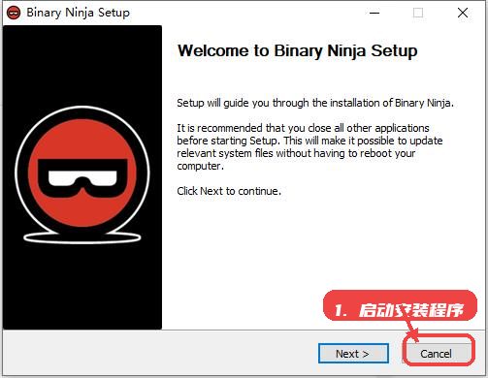Click the 'Setup will guide you' sentence
The width and height of the screenshot is (488, 378).
(315, 103)
